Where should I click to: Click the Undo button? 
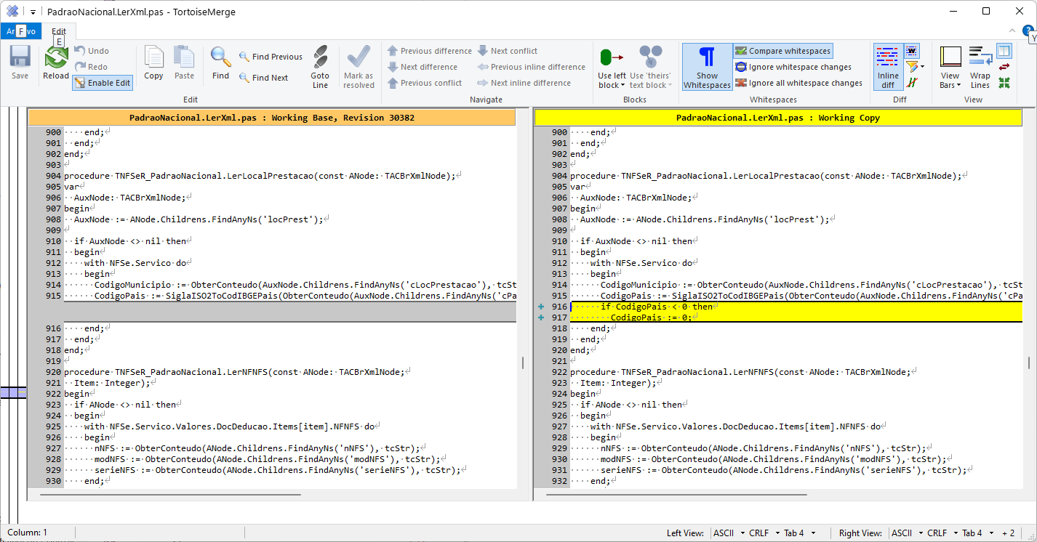[92, 51]
